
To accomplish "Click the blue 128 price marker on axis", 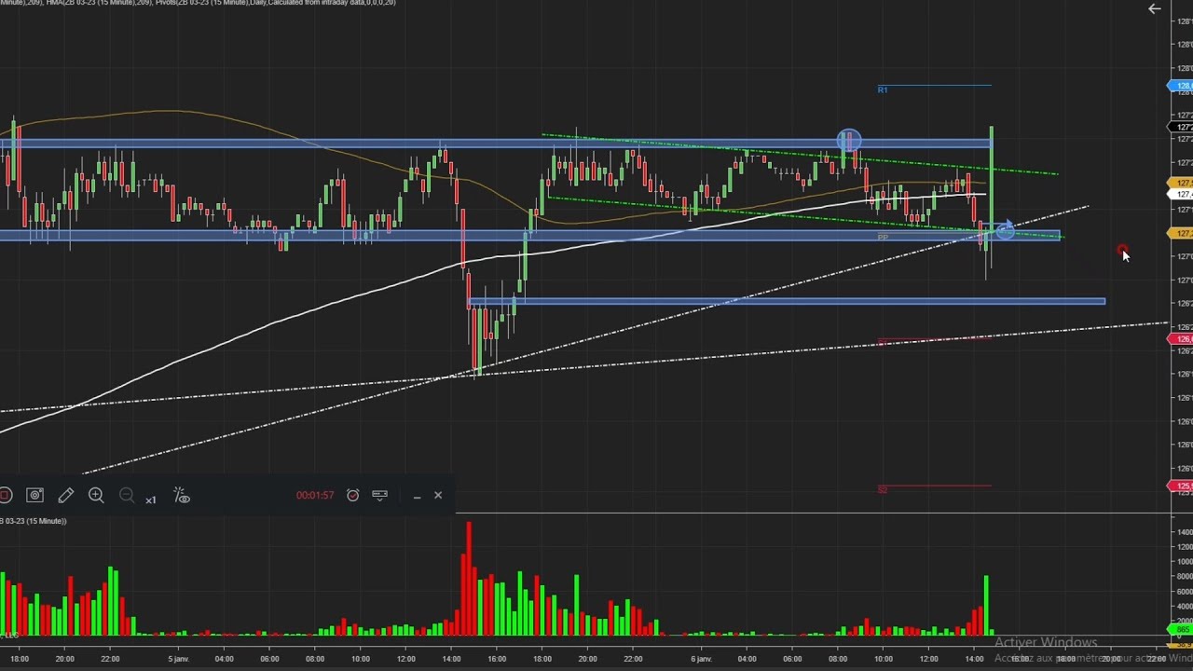I will [x=1180, y=87].
